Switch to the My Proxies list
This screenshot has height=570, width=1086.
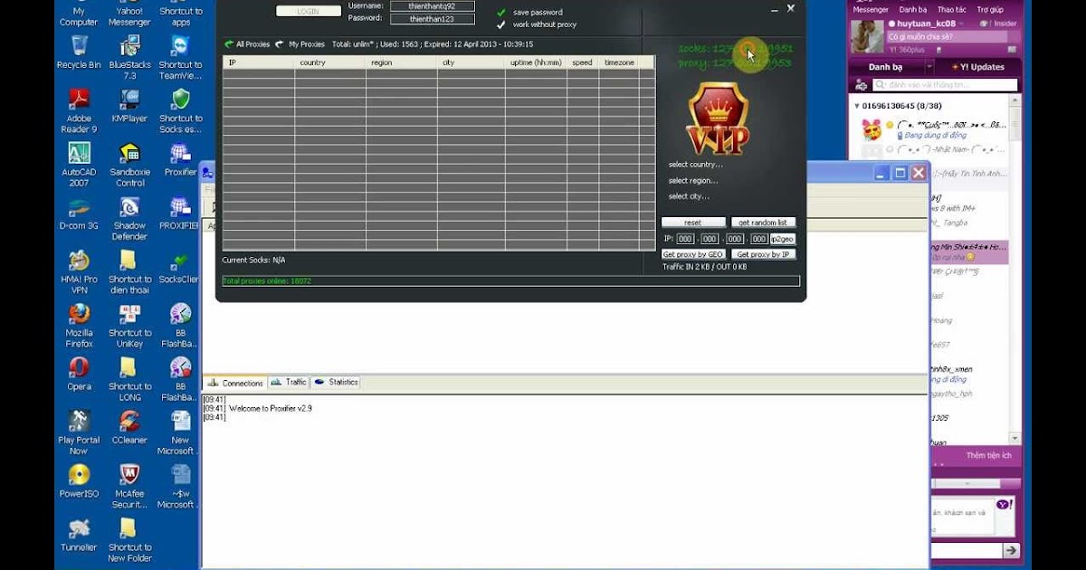point(300,43)
